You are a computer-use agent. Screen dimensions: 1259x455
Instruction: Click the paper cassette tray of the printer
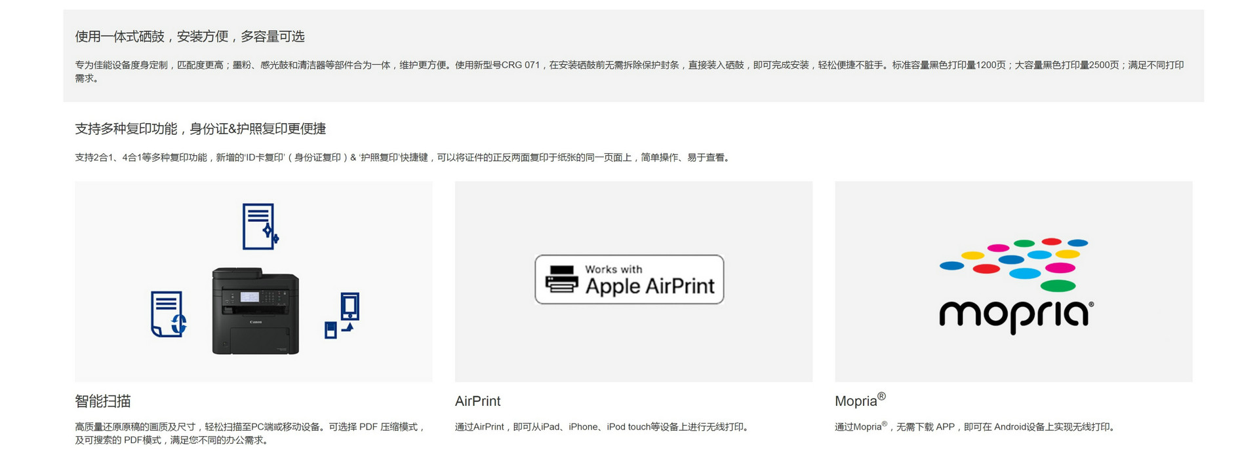256,338
